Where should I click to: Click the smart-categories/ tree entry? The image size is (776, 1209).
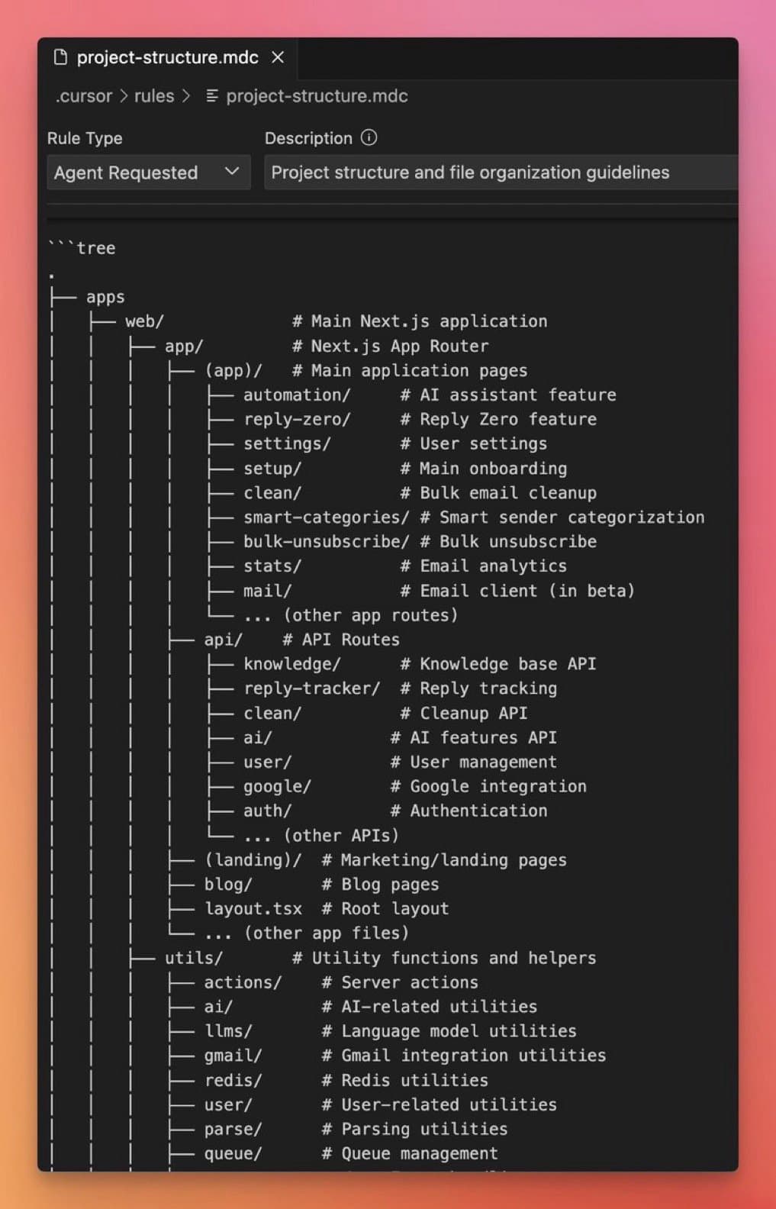[324, 517]
